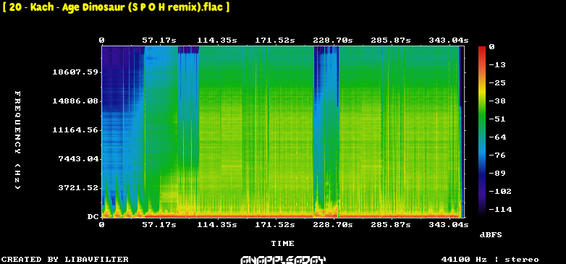This screenshot has width=566, height=264.
Task: Click the 7443.04 frequency axis label
Action: pos(78,158)
